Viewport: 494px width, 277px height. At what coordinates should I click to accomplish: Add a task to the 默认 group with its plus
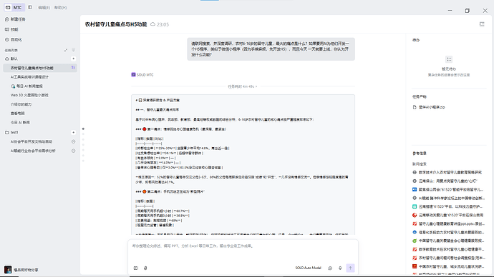pos(74,59)
